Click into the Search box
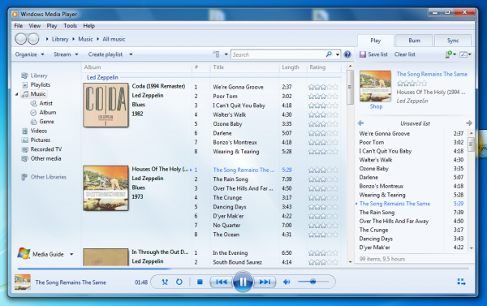The width and height of the screenshot is (487, 306). [278, 54]
